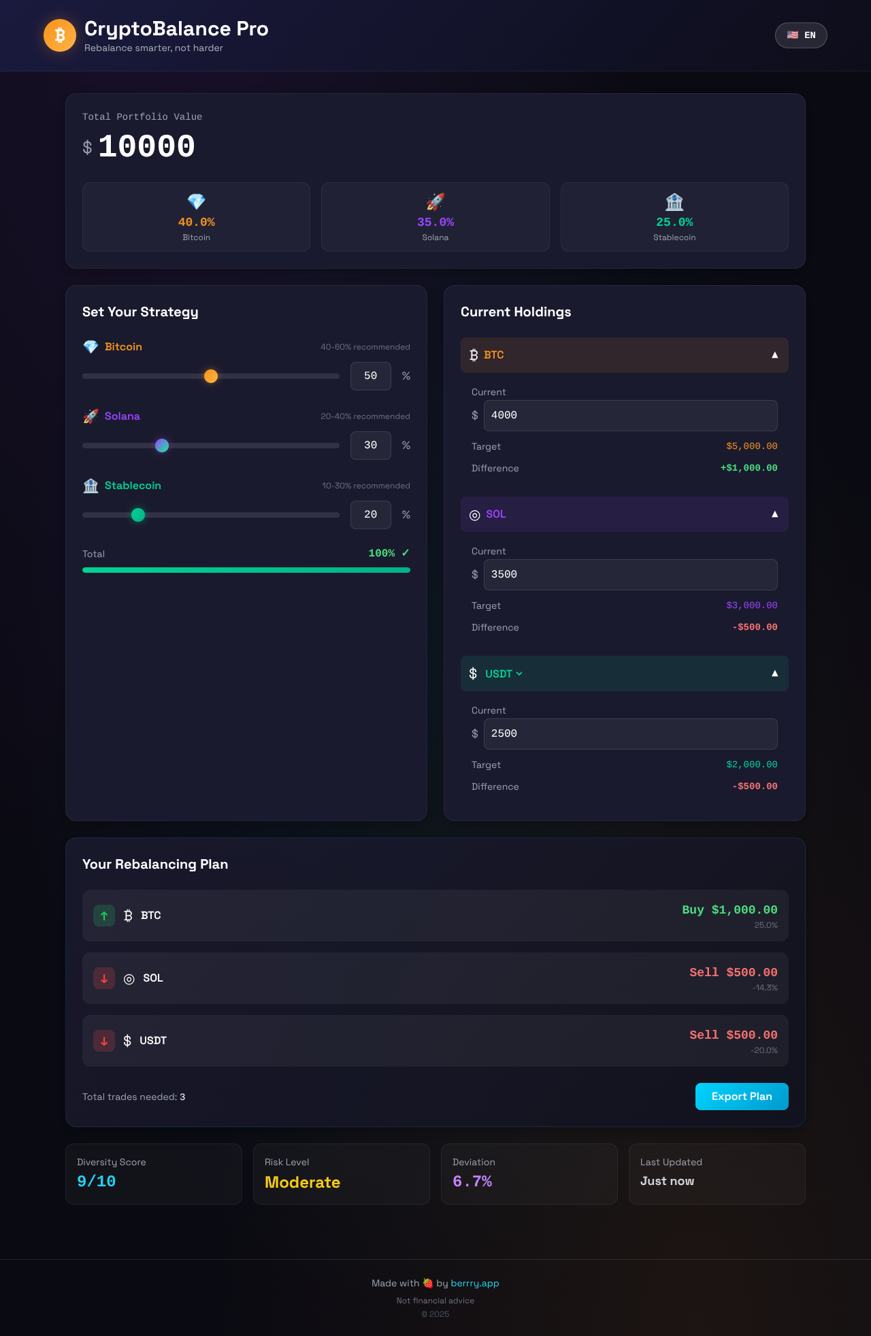Click the CryptoBalance Pro title

[176, 29]
